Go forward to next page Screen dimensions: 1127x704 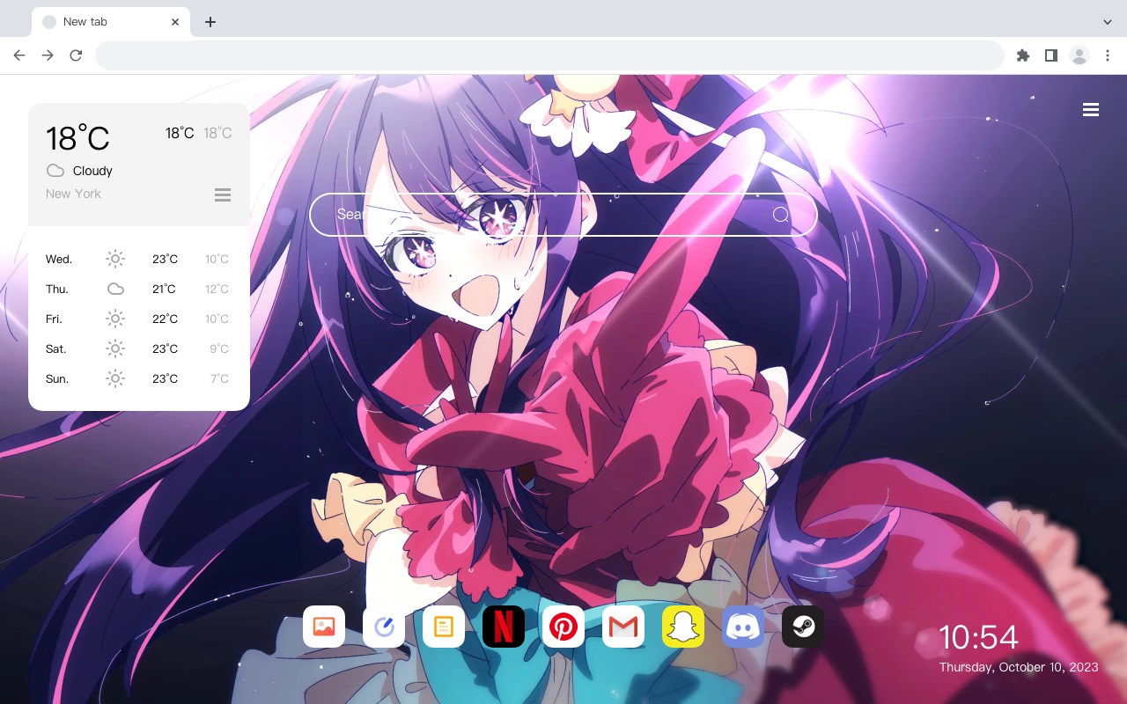pyautogui.click(x=48, y=55)
